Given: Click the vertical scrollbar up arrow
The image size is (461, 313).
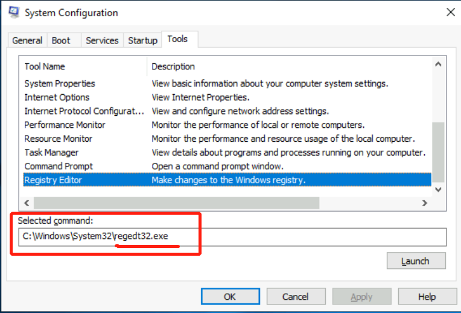Looking at the screenshot, I should 439,65.
